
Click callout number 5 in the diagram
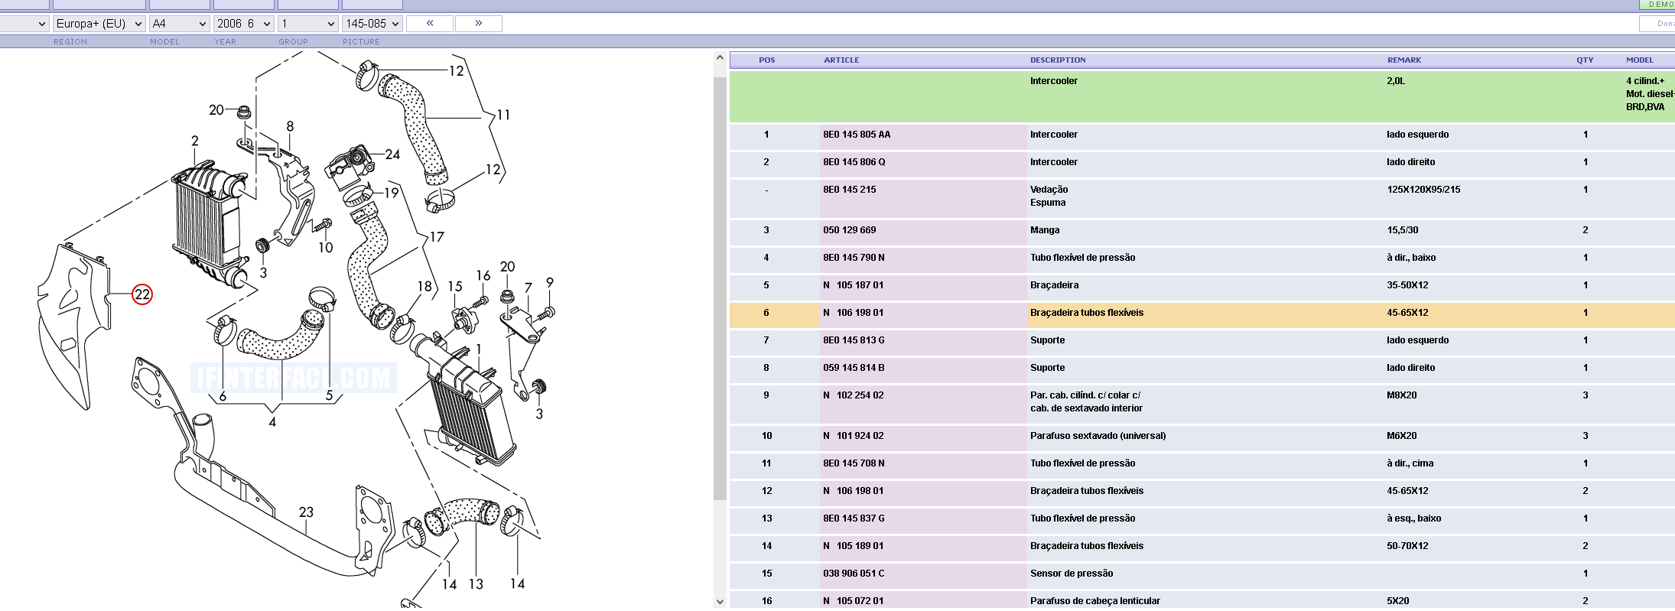(x=330, y=396)
